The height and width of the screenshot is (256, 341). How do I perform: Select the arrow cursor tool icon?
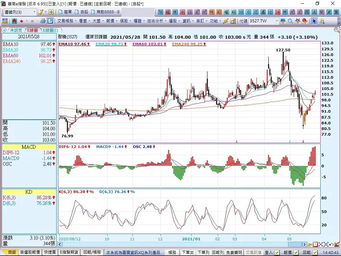314,21
